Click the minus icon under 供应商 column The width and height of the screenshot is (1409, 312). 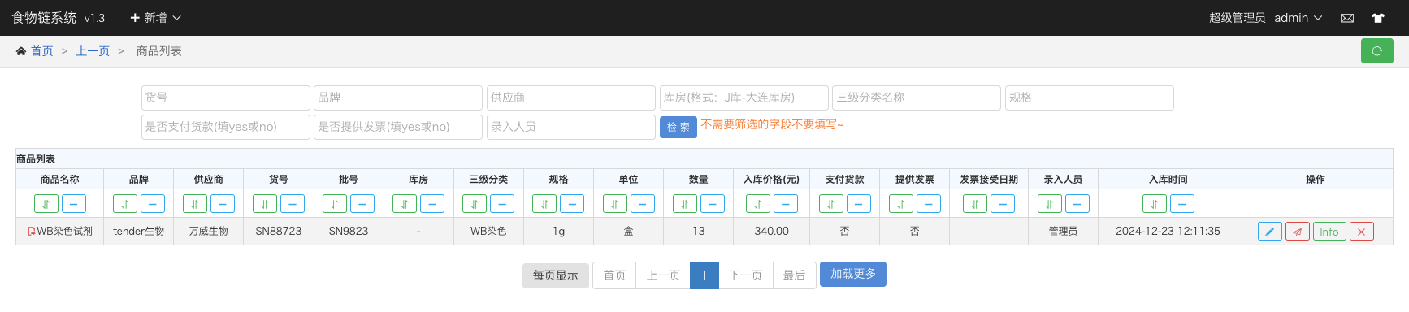(x=223, y=204)
